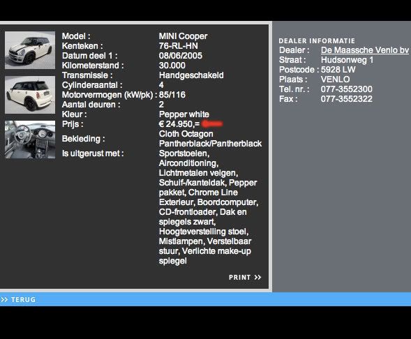Click the double chevron next to PRINT
The width and height of the screenshot is (411, 339).
[x=258, y=278]
